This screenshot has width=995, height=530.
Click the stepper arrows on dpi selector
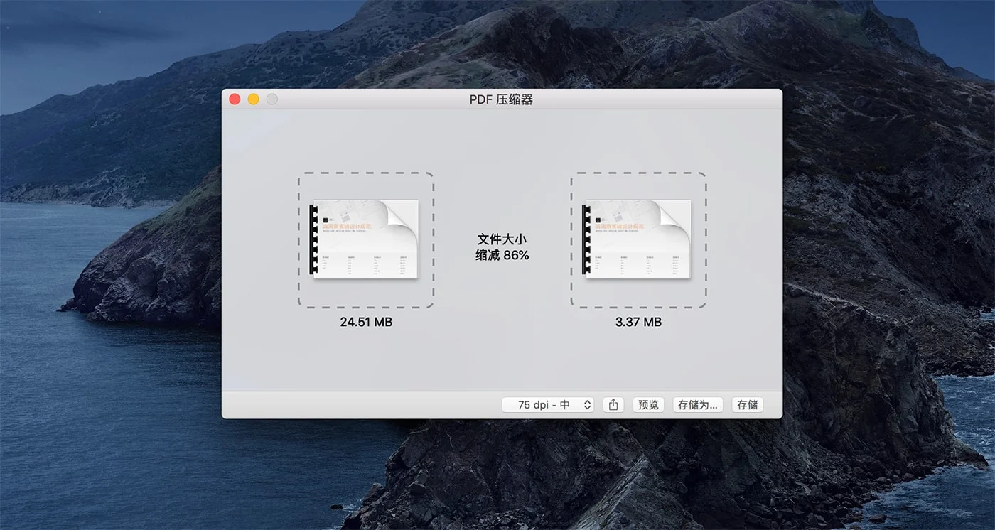point(588,404)
